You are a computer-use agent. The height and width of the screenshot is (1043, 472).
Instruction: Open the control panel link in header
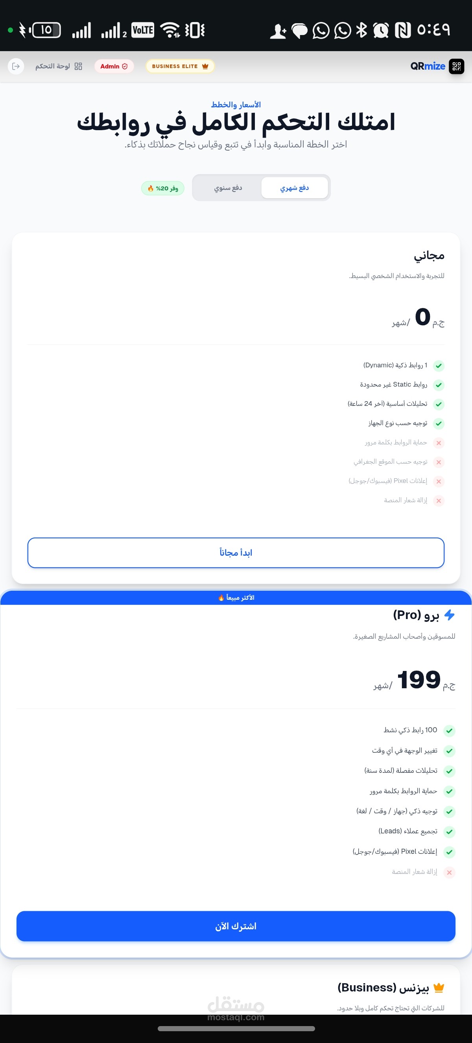tap(53, 66)
